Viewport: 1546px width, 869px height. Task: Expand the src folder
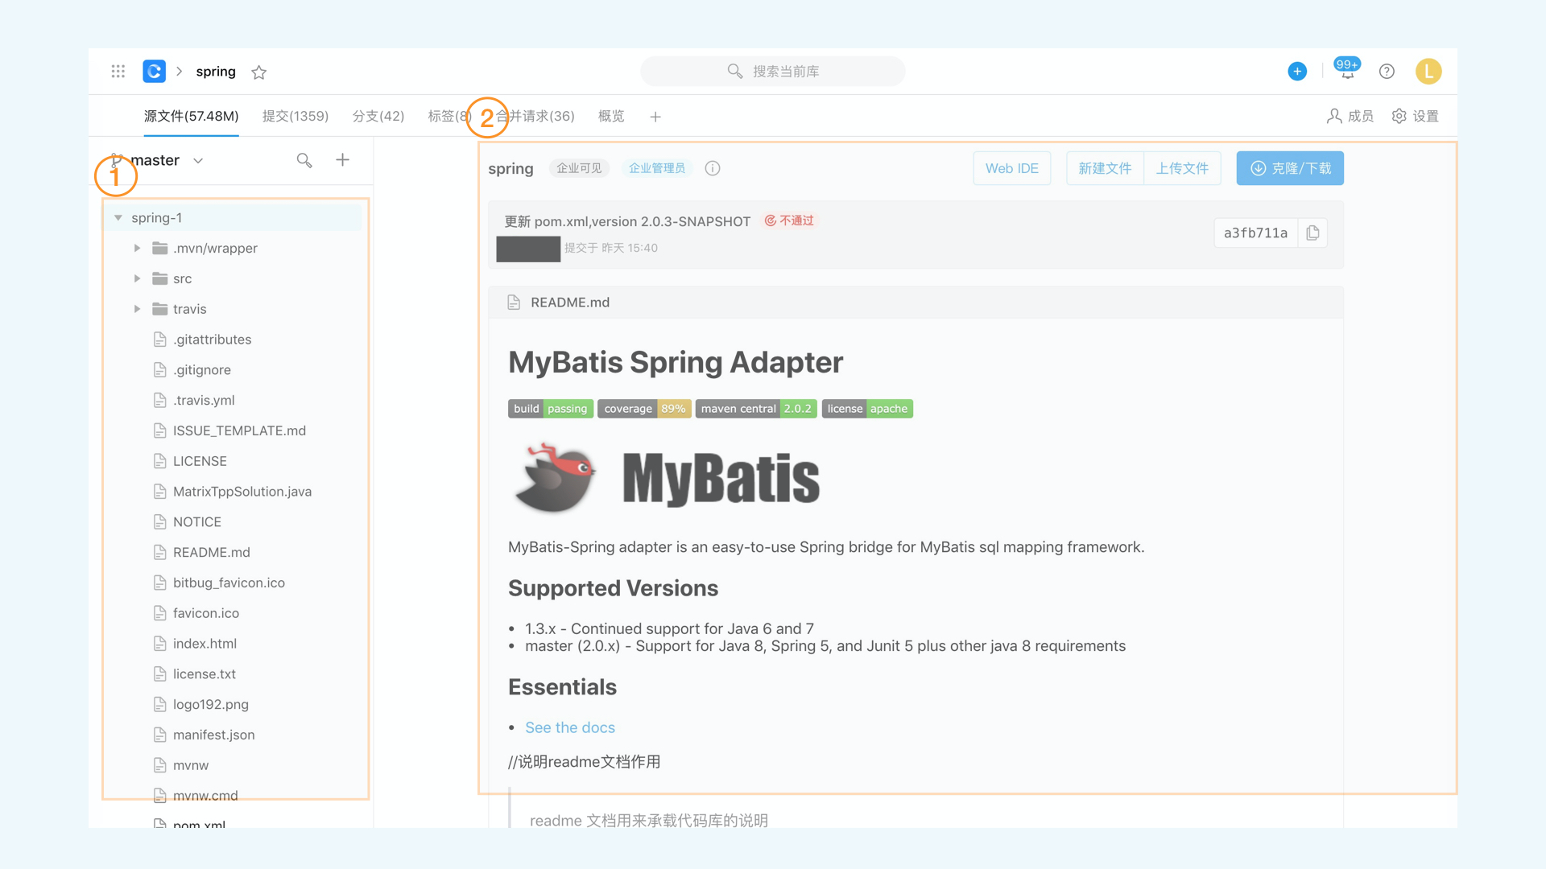click(137, 278)
